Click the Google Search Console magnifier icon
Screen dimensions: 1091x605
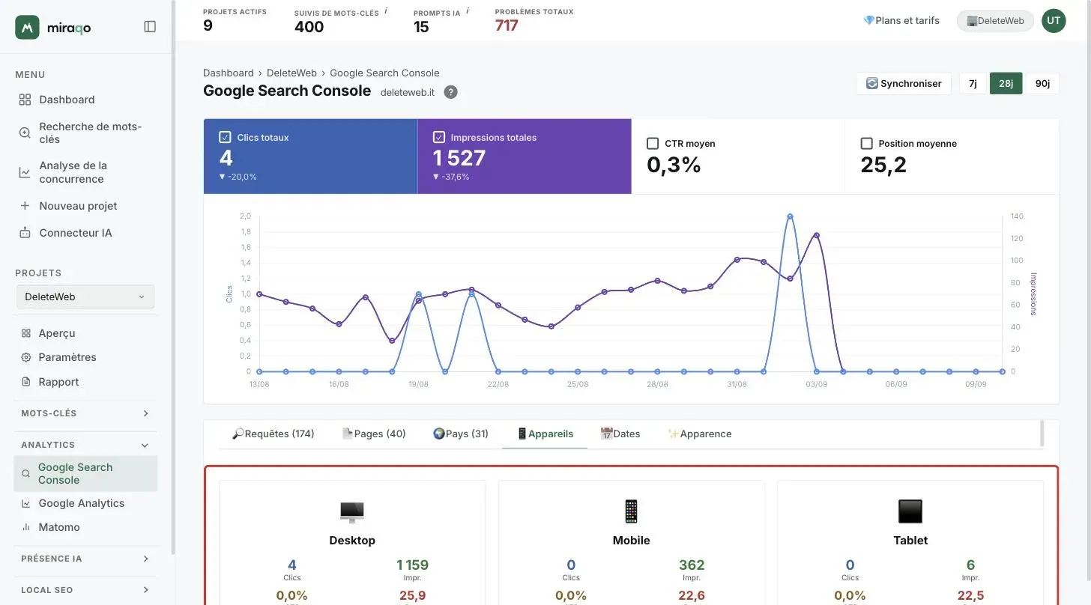pyautogui.click(x=26, y=474)
